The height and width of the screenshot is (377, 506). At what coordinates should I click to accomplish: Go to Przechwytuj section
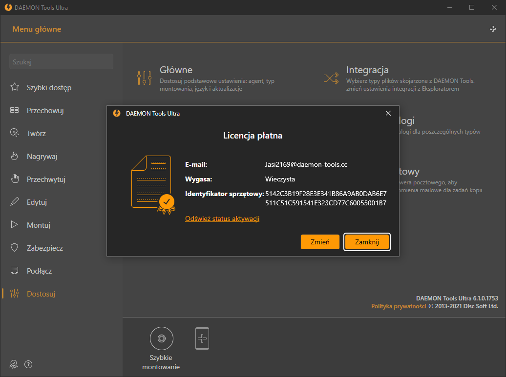click(x=46, y=179)
